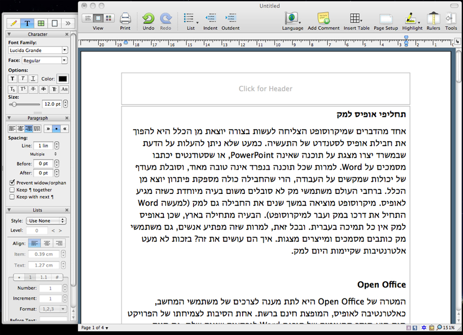Enable Keep with next ¶ checkbox

12,197
